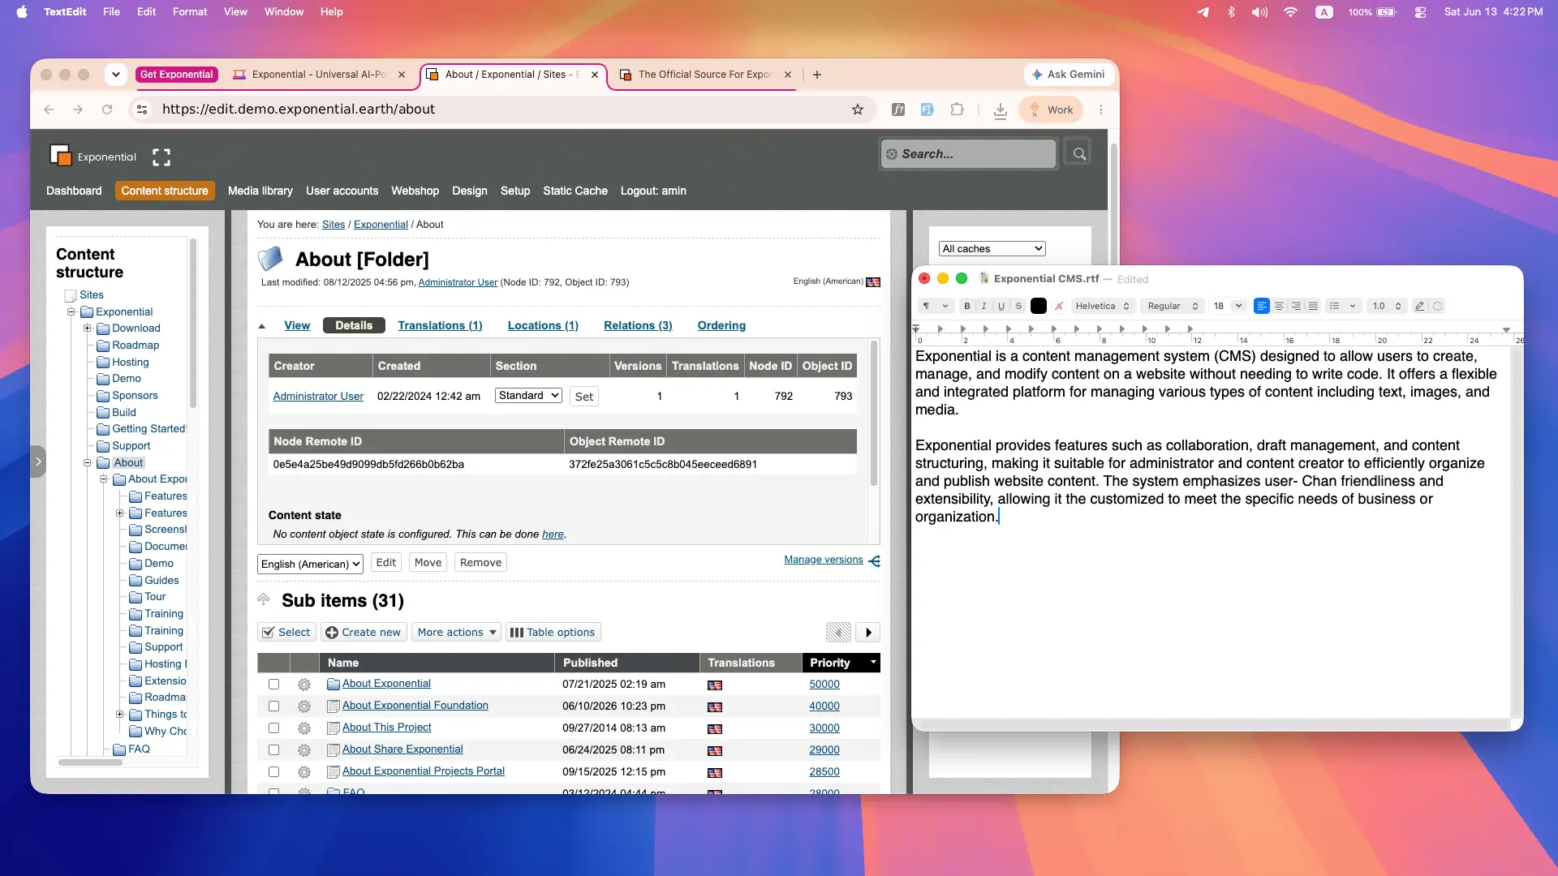Toggle fullscreen mode icon next to Exponential logo

(161, 157)
